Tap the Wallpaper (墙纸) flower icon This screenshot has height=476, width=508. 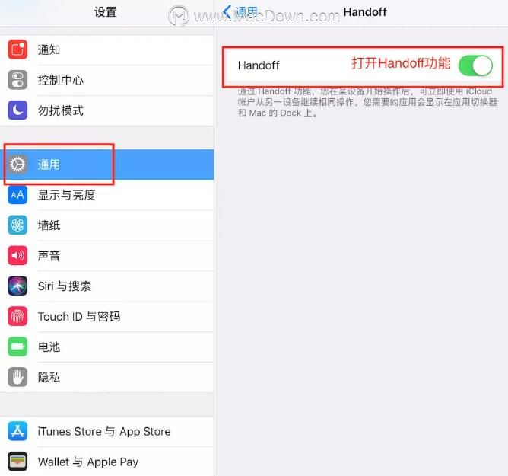click(17, 225)
